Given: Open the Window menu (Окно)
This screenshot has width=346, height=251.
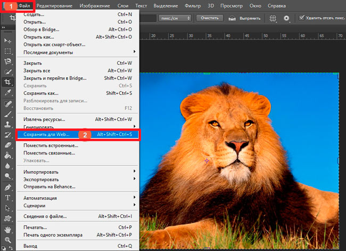Looking at the screenshot, I should coord(255,6).
